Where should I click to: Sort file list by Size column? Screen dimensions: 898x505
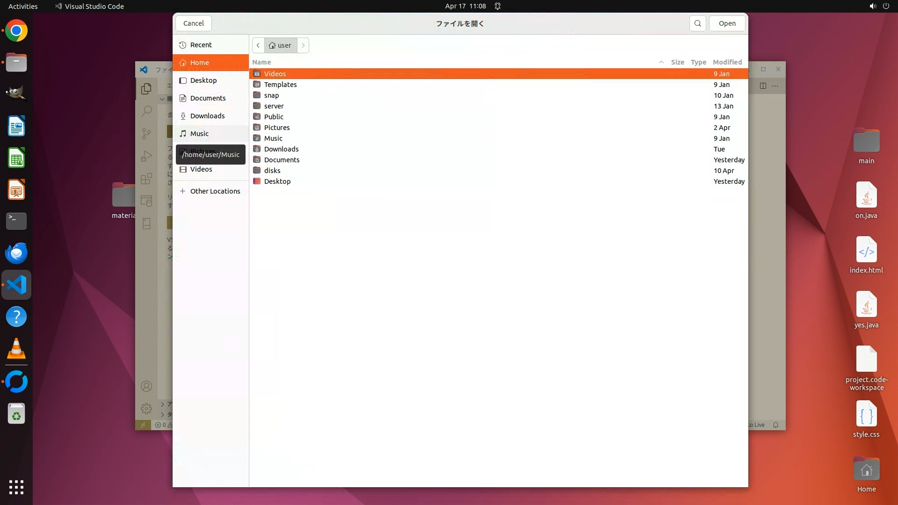point(677,62)
